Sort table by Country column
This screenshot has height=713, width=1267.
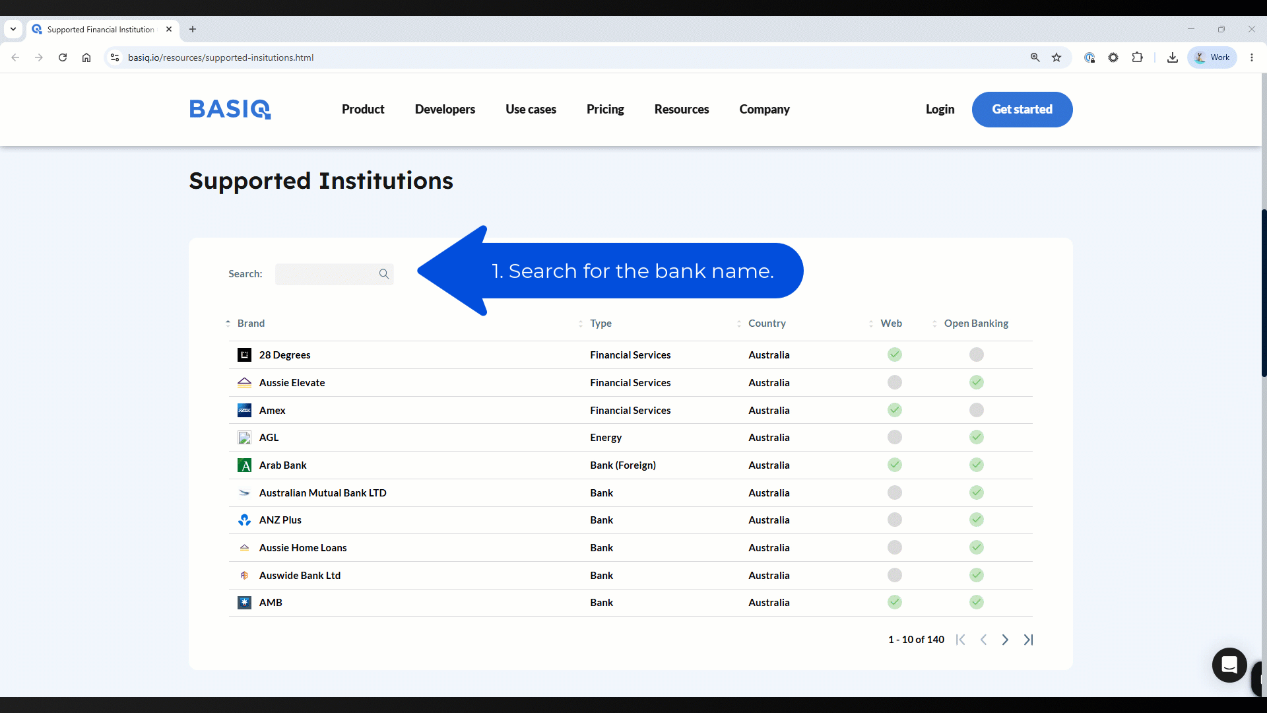767,323
